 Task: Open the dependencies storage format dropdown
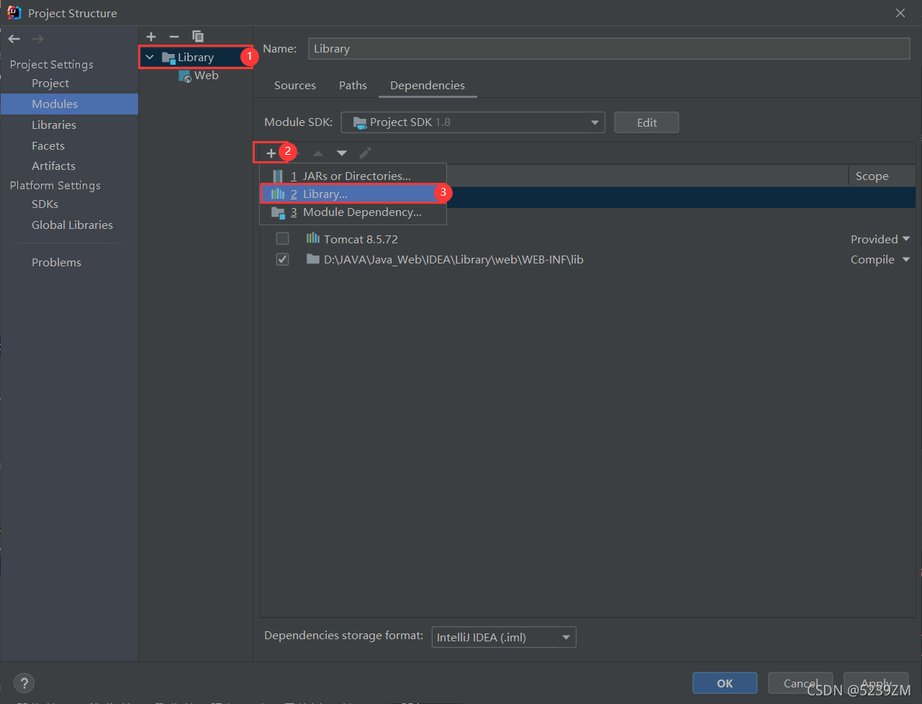pos(504,637)
